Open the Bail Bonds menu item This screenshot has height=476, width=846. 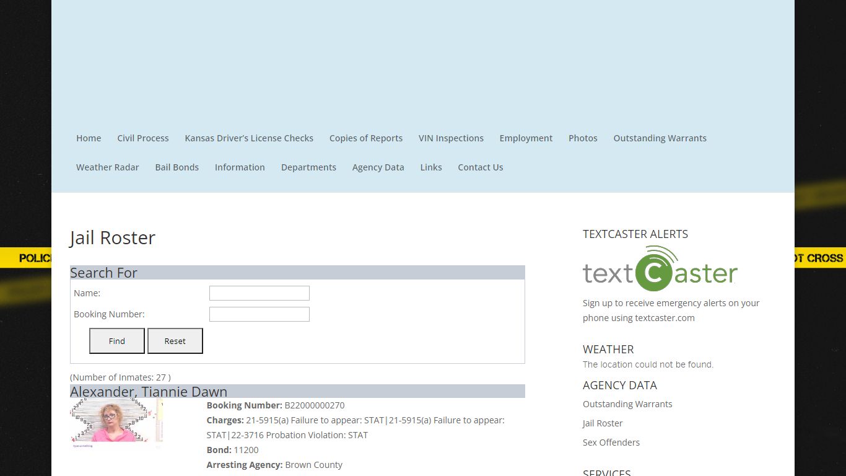(177, 167)
